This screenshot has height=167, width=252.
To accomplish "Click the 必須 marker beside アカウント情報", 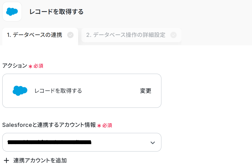I will (107, 125).
